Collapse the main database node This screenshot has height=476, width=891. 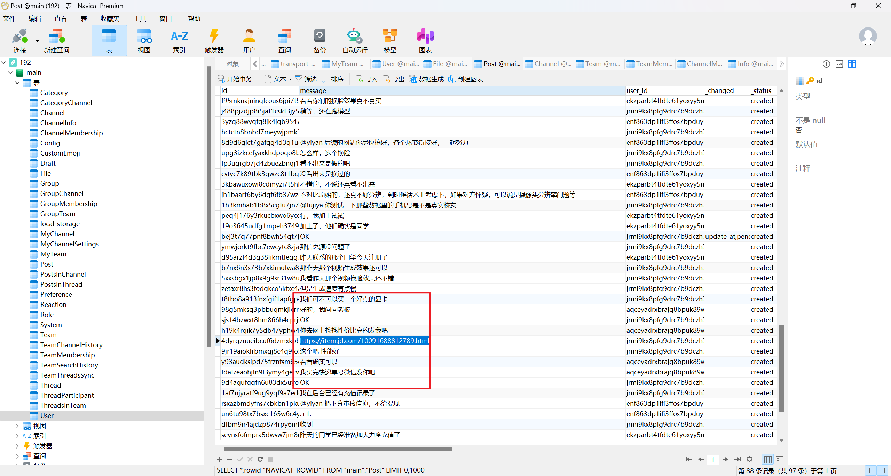pos(10,73)
